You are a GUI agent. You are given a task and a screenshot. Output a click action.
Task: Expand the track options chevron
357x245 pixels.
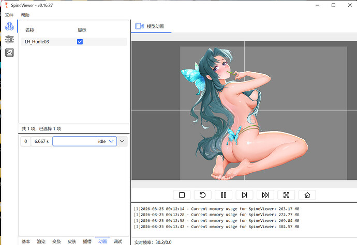click(x=122, y=141)
